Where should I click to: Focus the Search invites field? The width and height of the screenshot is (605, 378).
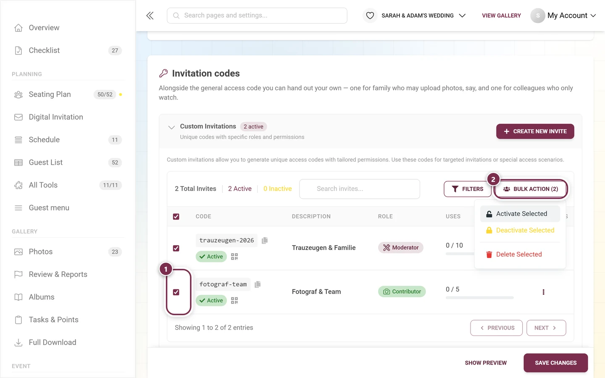click(x=360, y=189)
